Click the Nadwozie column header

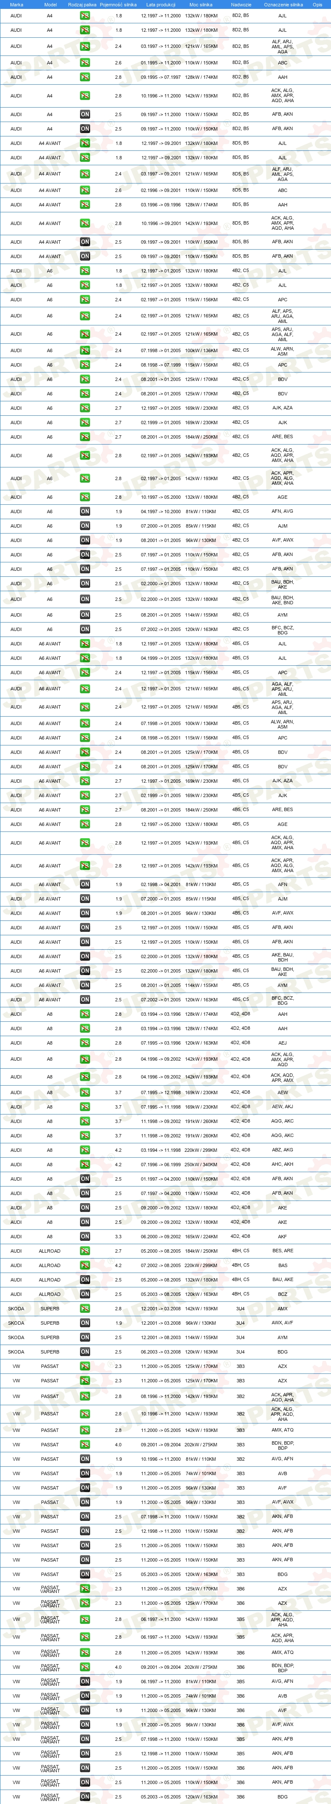pyautogui.click(x=241, y=4)
